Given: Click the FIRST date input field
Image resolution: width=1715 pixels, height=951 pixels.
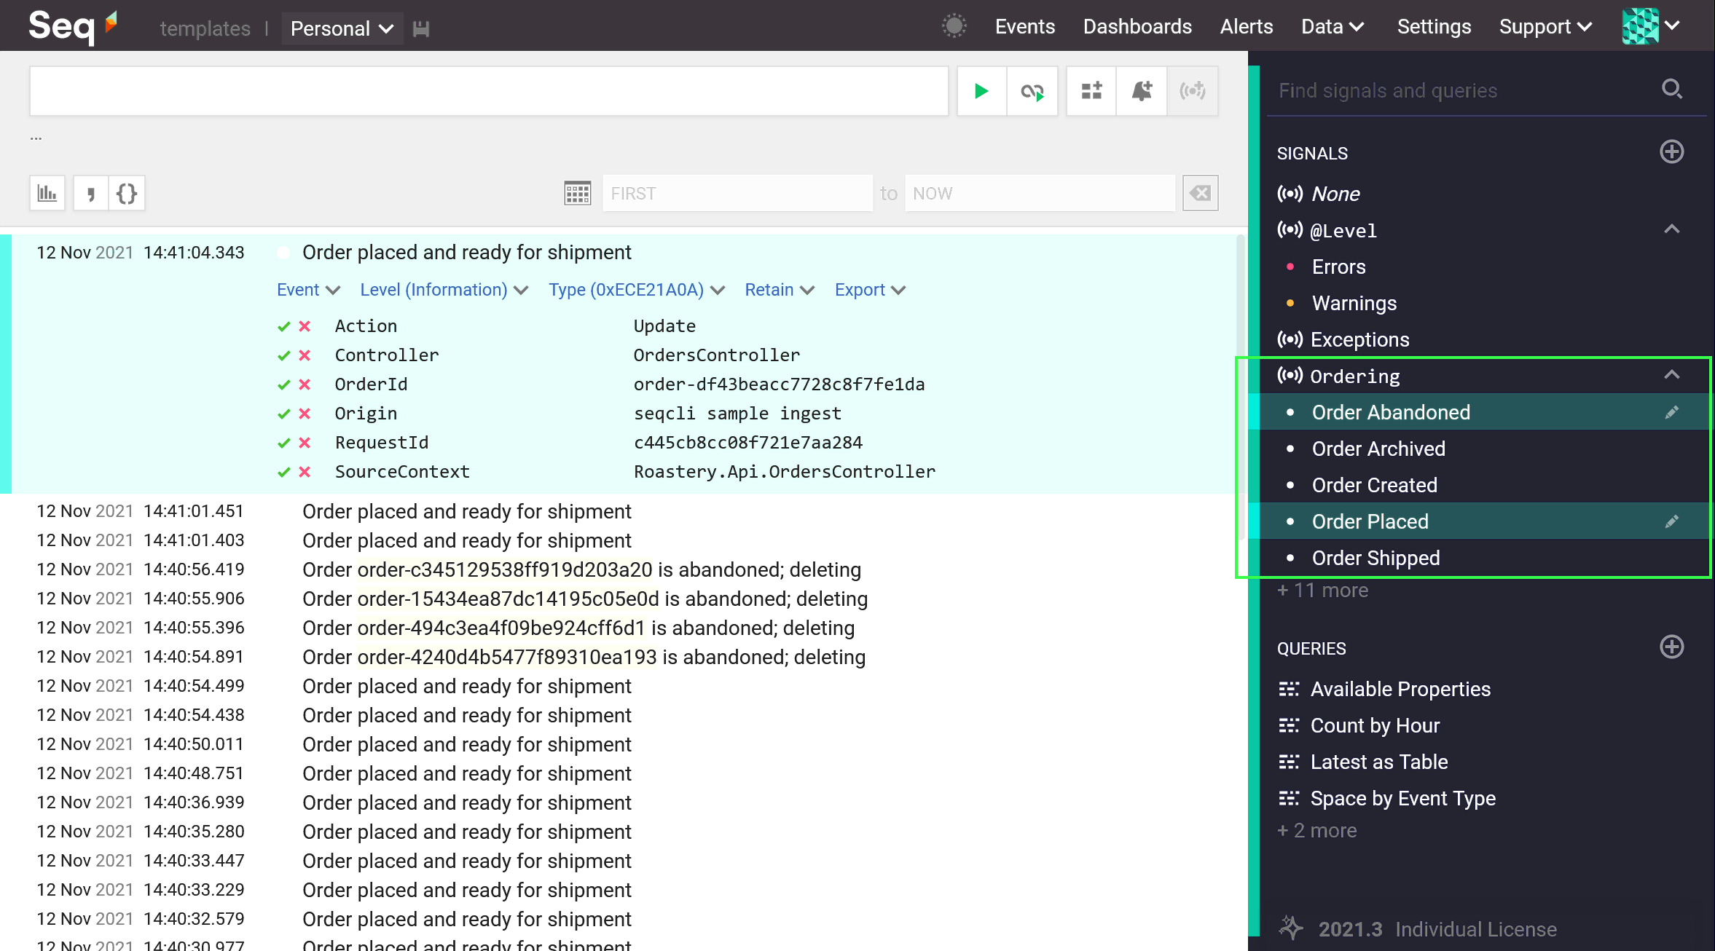Looking at the screenshot, I should pyautogui.click(x=737, y=193).
